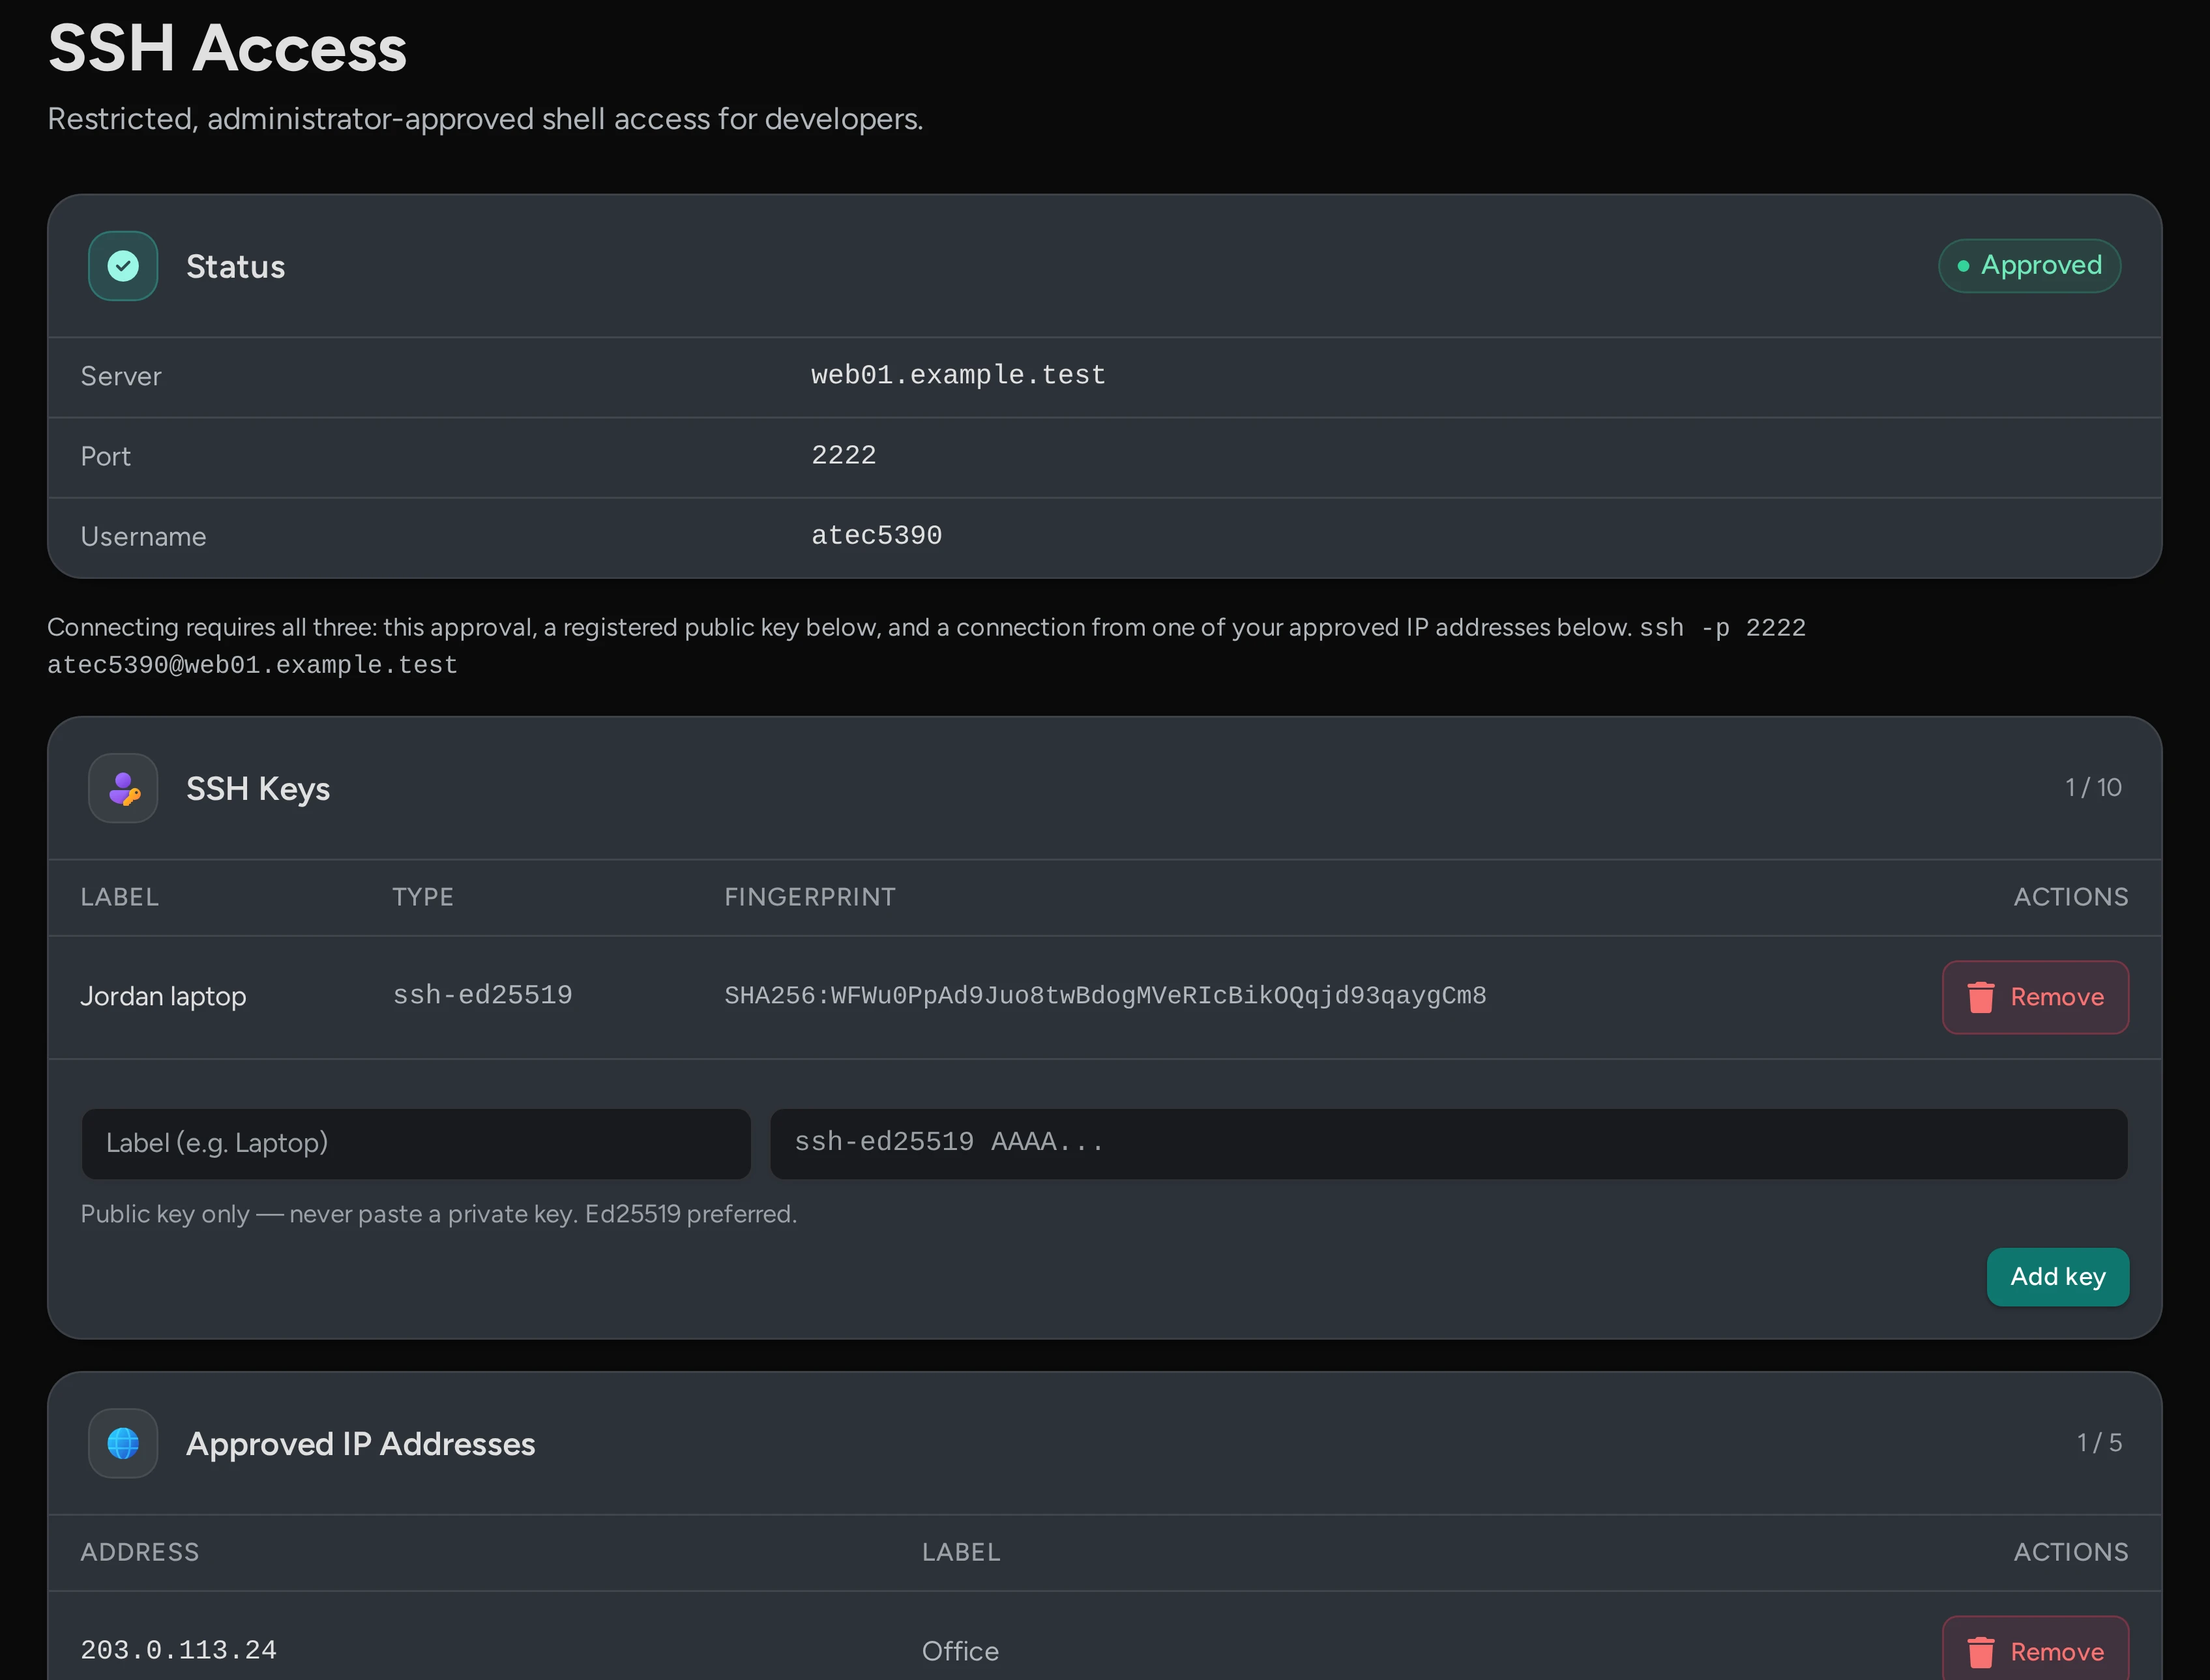
Task: Click the SSH Access page heading
Action: [x=228, y=48]
